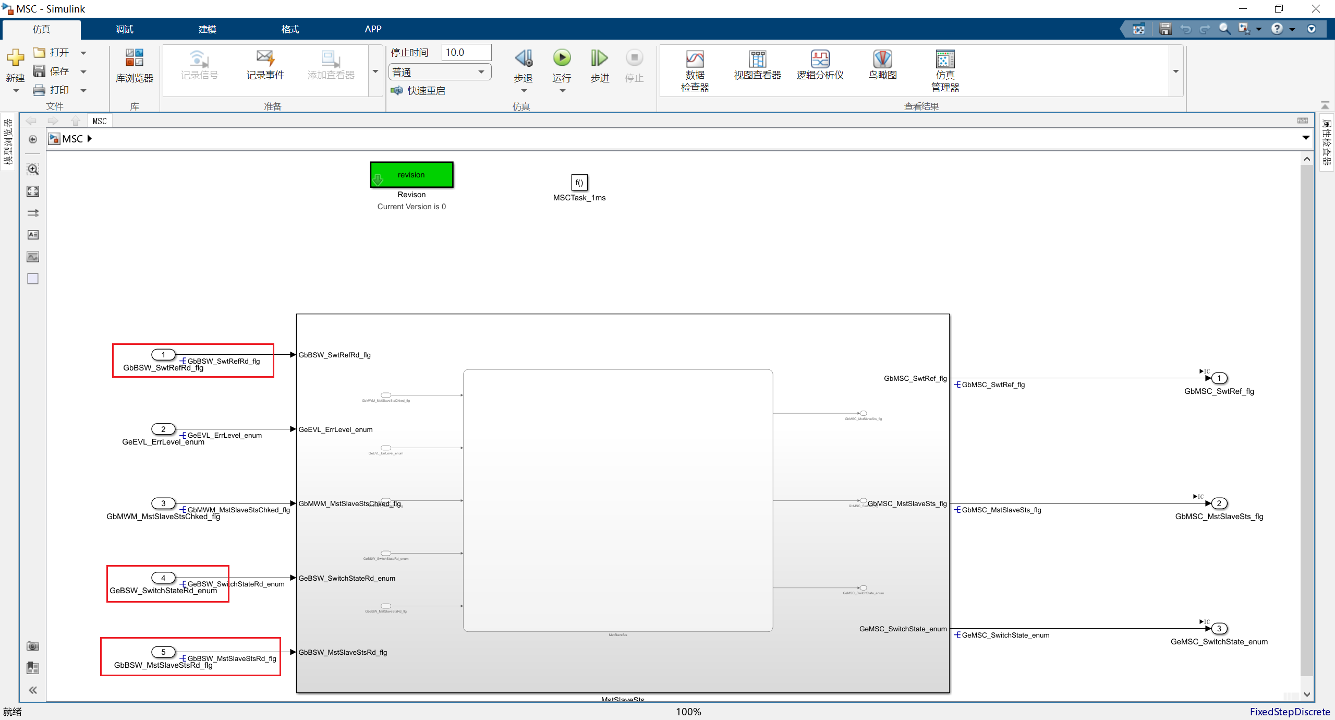Expand the Open (打开) dropdown arrow
Screen dimensions: 1335x720
(x=83, y=53)
